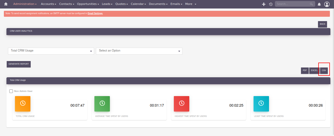Enable the Non Admin User checkbox
This screenshot has width=334, height=136.
click(11, 91)
